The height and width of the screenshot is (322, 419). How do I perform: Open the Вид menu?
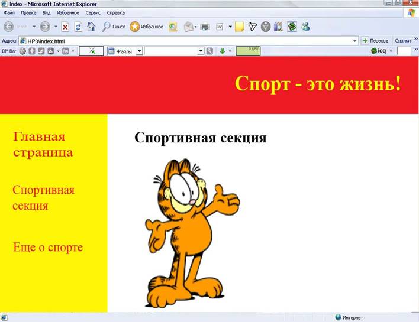47,12
